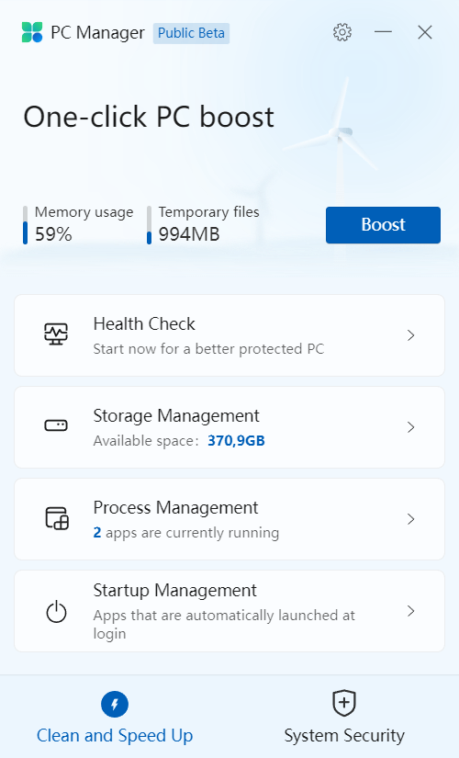Click '2 apps are currently running' text

click(x=186, y=533)
